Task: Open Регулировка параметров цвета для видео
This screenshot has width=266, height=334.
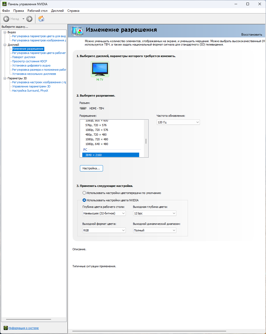Action: pyautogui.click(x=39, y=36)
